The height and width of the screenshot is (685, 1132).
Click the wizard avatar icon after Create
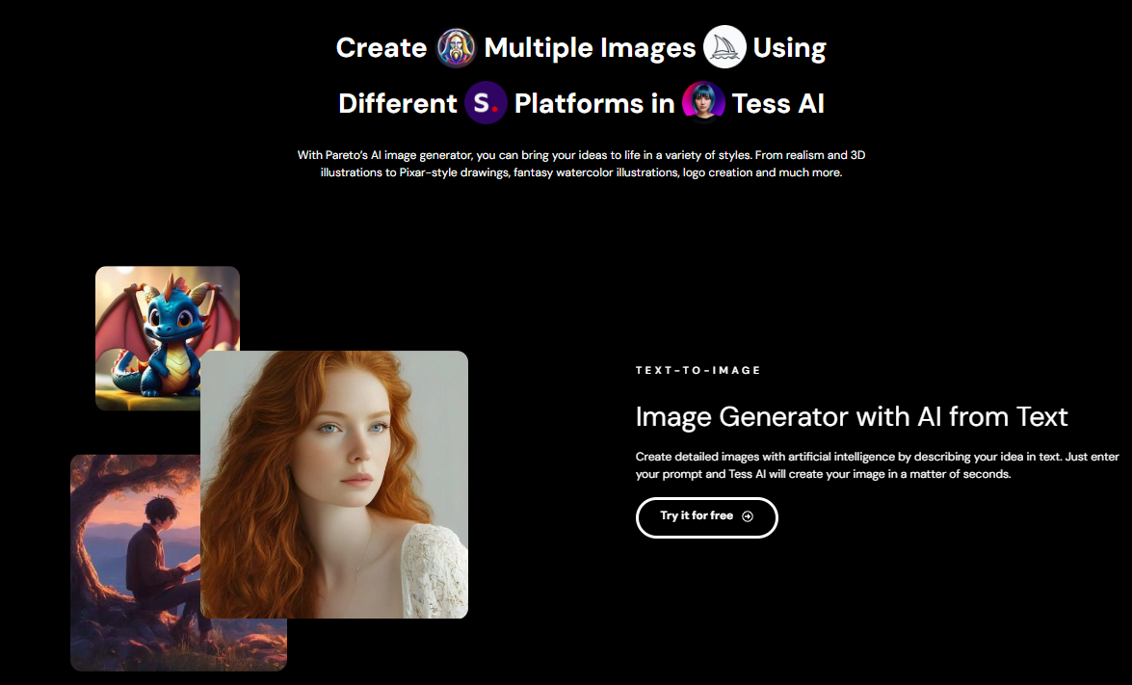pos(457,47)
